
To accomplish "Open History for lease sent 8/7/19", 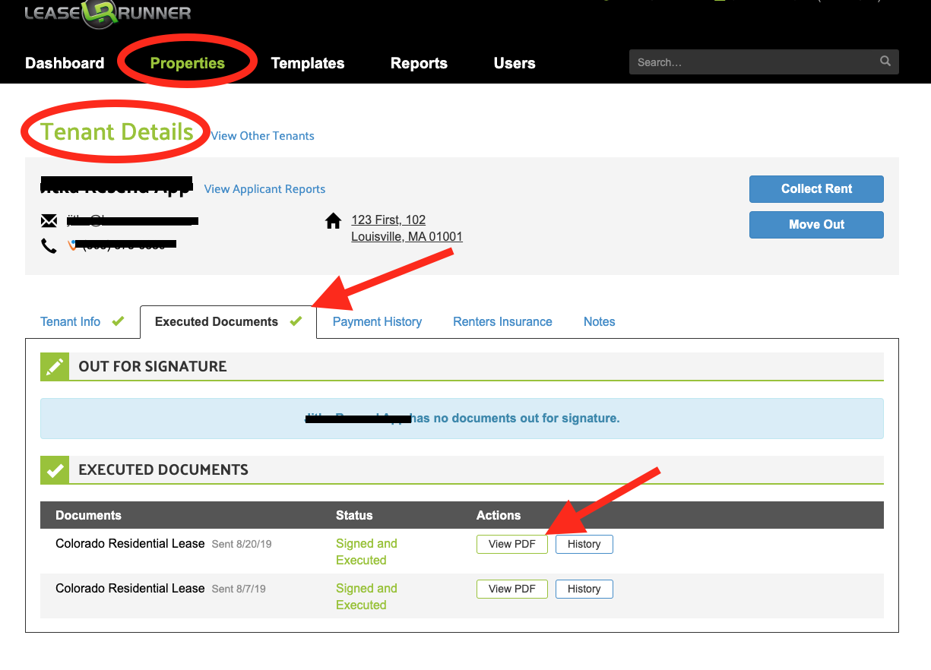I will click(x=584, y=589).
